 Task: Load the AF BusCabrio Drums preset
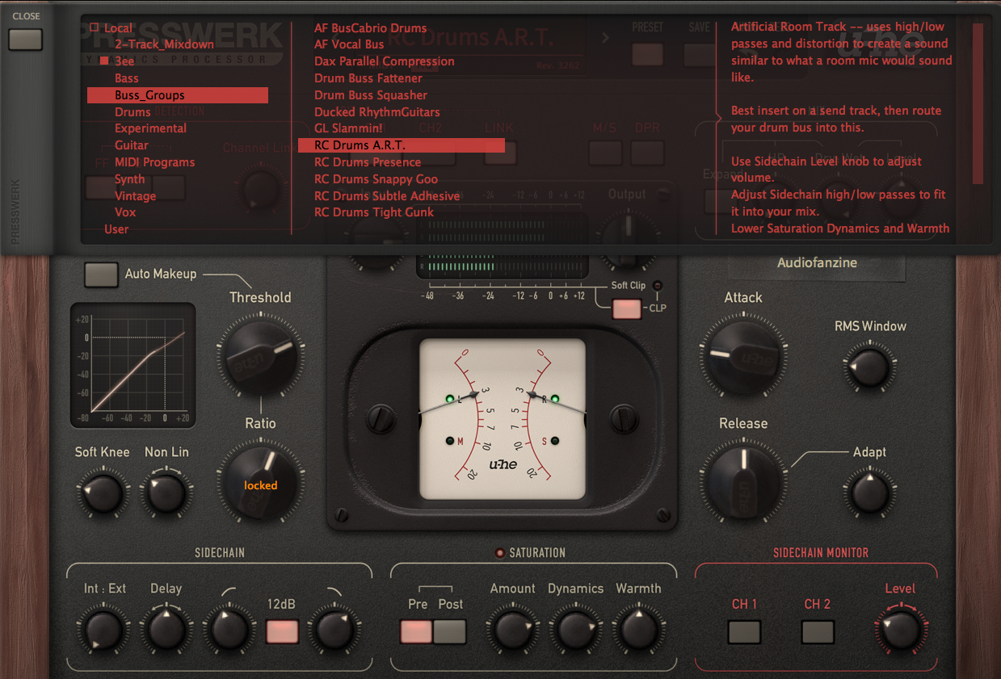pyautogui.click(x=370, y=28)
